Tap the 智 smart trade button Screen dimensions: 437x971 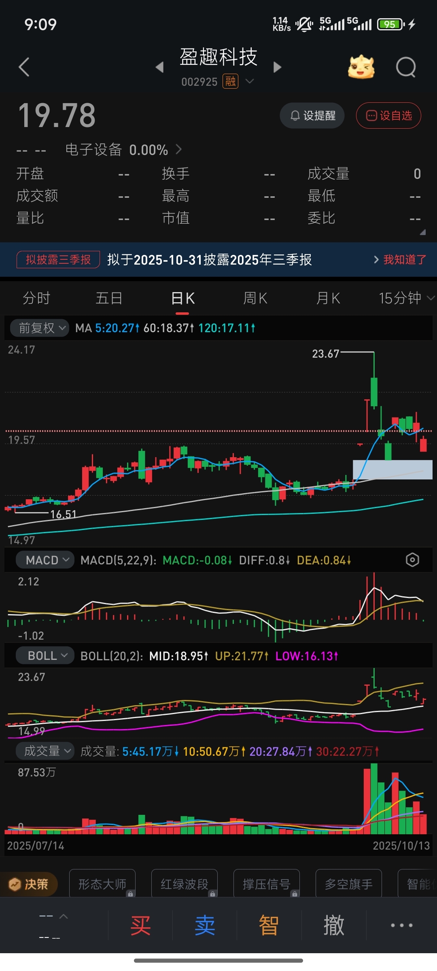(269, 925)
